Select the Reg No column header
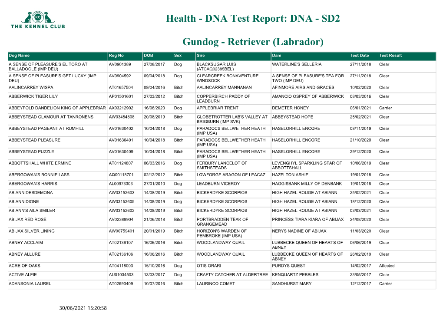Viewport: 443px width, 313px height. [116, 56]
